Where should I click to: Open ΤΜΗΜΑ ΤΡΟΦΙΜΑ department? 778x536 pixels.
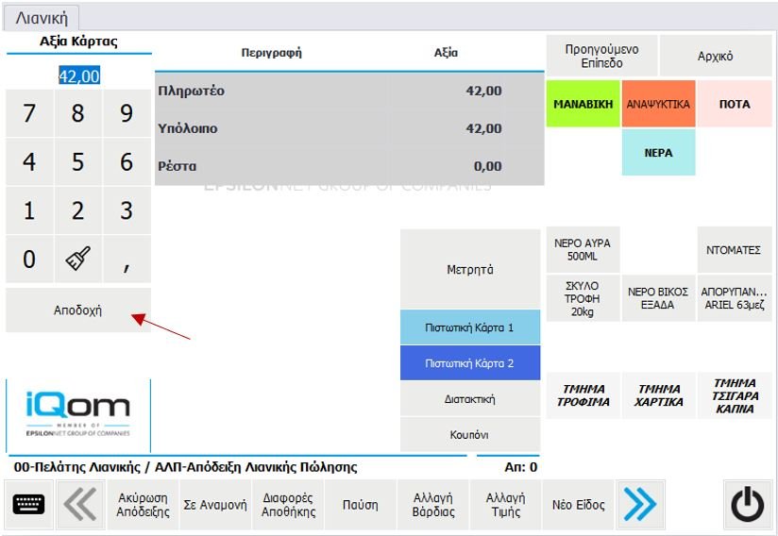[583, 395]
